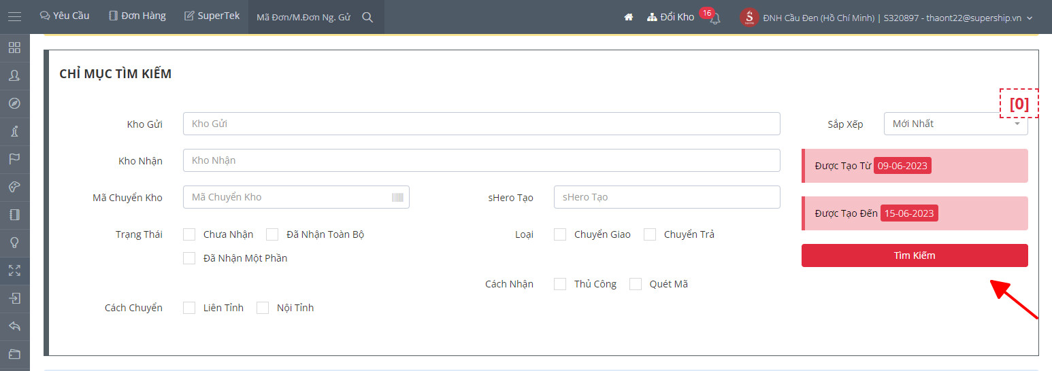The image size is (1052, 371).
Task: Click the search magnifier icon in top bar
Action: tap(367, 18)
